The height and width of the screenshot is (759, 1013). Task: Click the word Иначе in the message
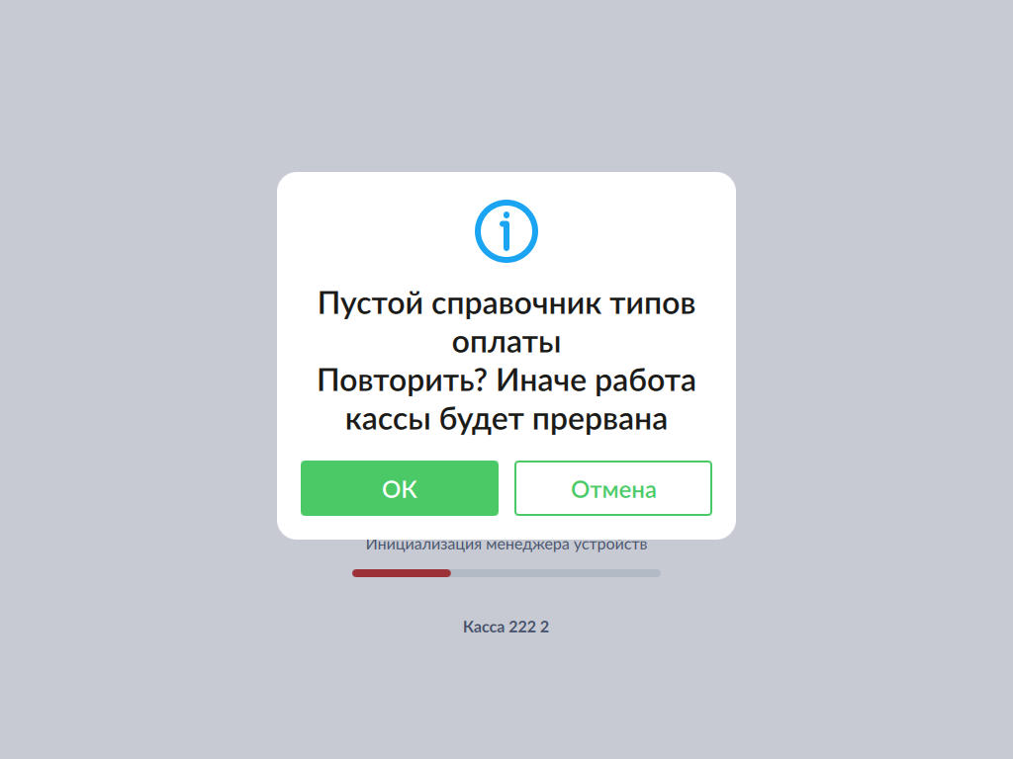pos(541,380)
